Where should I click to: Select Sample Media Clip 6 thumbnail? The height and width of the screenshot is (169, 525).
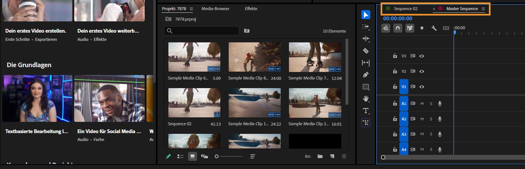pyautogui.click(x=194, y=57)
